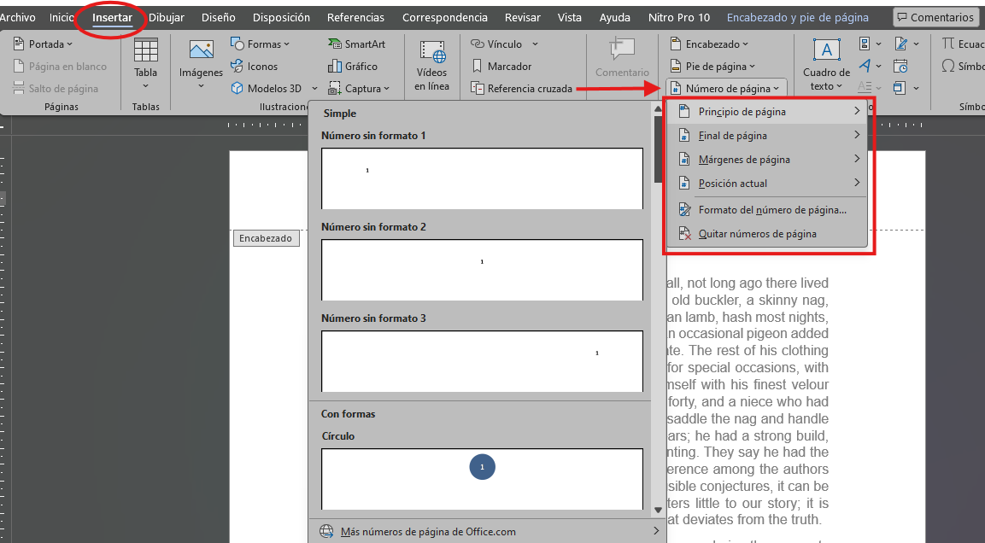Open the Correspondencia tab
The height and width of the screenshot is (543, 985).
pos(445,18)
